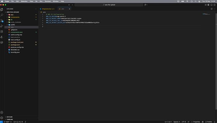Viewport: 217px width, 123px height.
Task: Split the editor to the right
Action: (211, 9)
